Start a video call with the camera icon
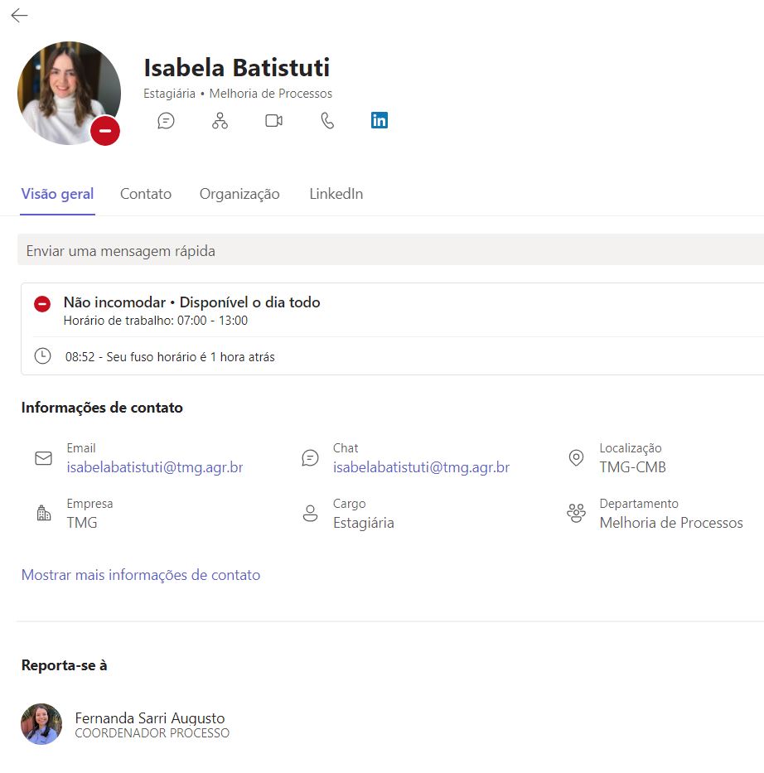The width and height of the screenshot is (764, 773). tap(273, 121)
